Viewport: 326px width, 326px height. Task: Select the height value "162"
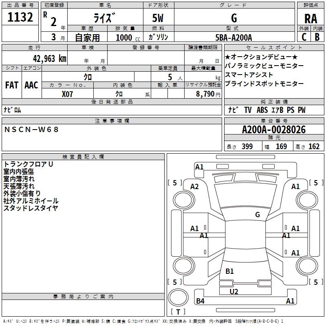pos(314,146)
